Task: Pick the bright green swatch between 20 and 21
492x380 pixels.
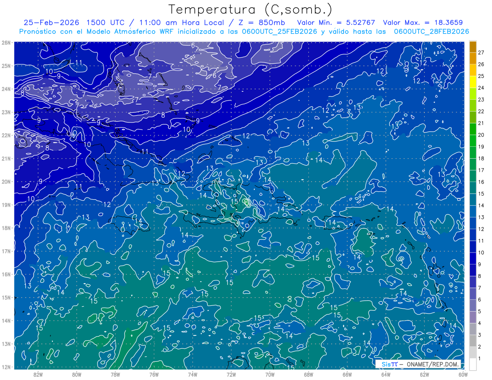Action: tap(473, 129)
